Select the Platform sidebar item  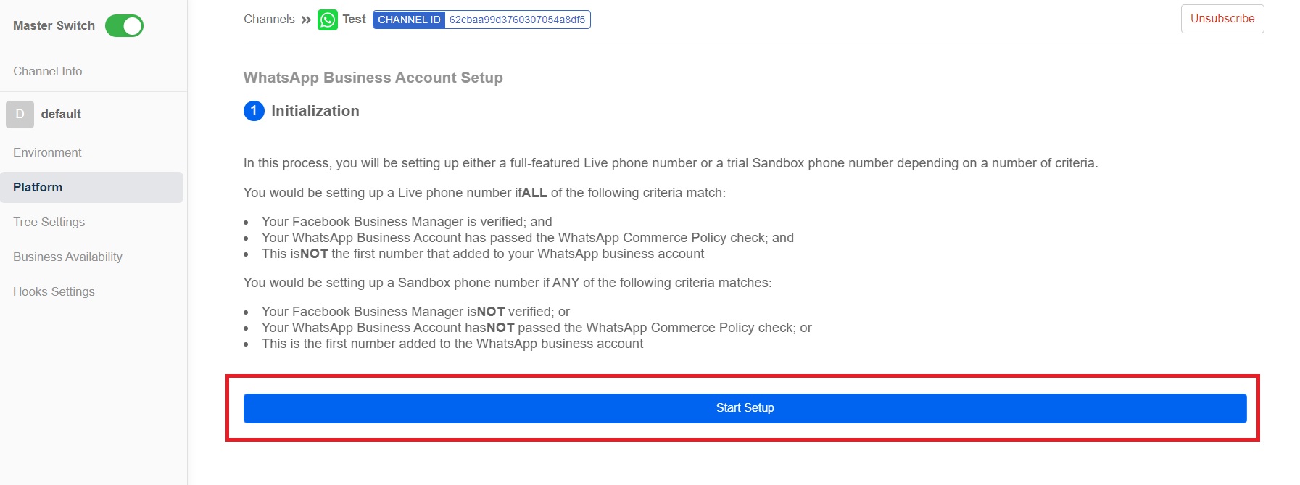[38, 187]
